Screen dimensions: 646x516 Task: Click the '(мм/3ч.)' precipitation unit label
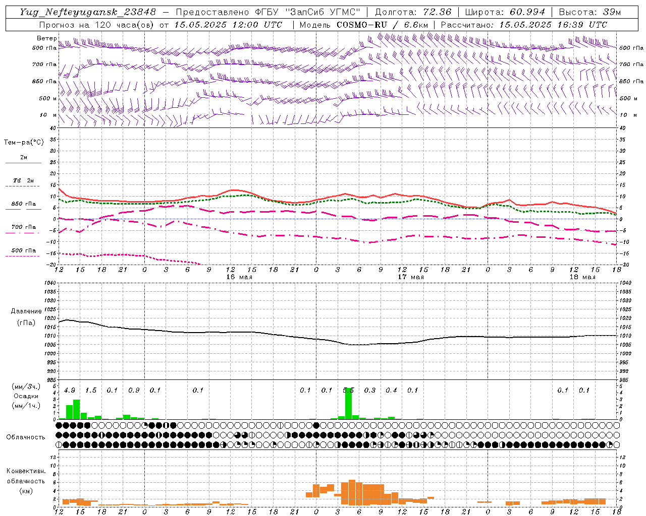(26, 386)
